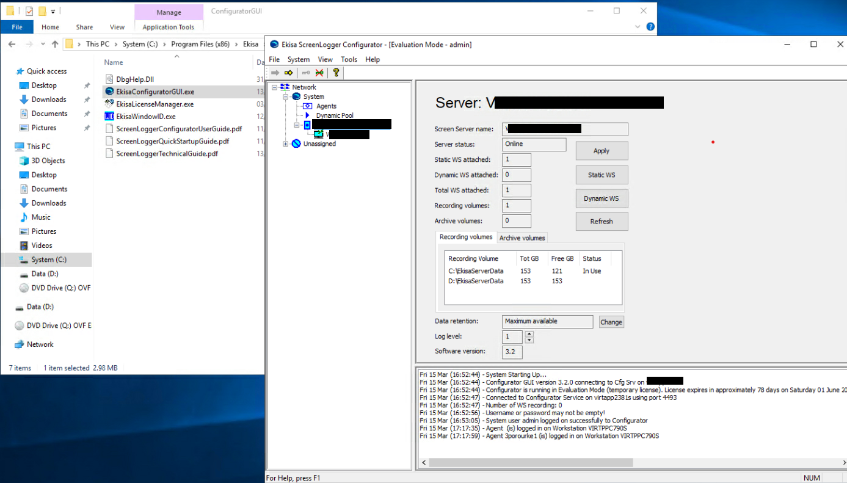
Task: Open Music folder in Explorer sidebar
Action: pyautogui.click(x=41, y=217)
